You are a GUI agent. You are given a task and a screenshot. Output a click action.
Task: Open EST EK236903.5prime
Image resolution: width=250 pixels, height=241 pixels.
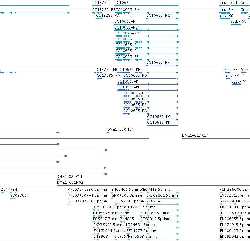109,225
